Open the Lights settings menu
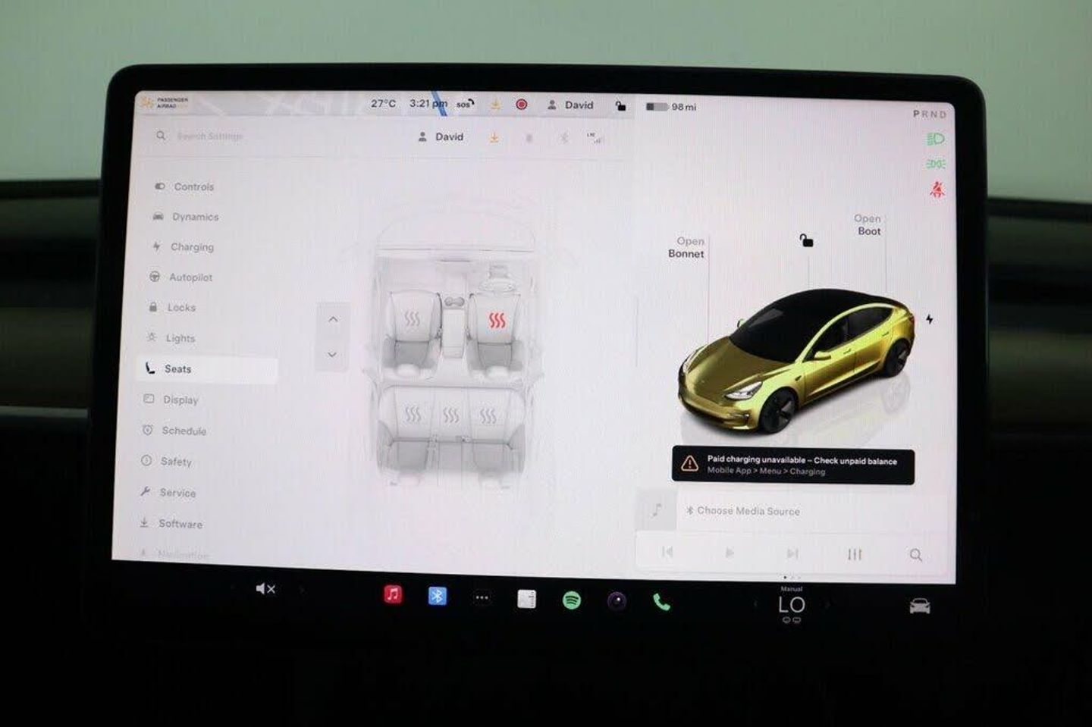 [x=171, y=338]
